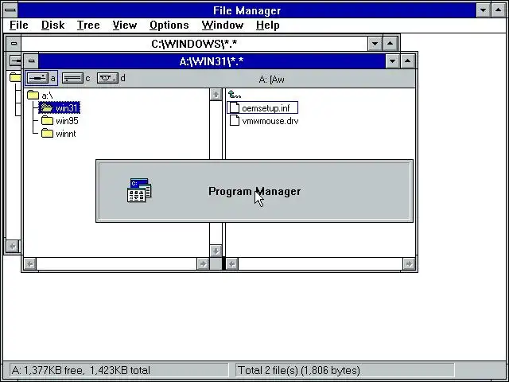Viewport: 509px width, 382px height.
Task: Click the vmwmouse.drv document icon
Action: tap(235, 120)
